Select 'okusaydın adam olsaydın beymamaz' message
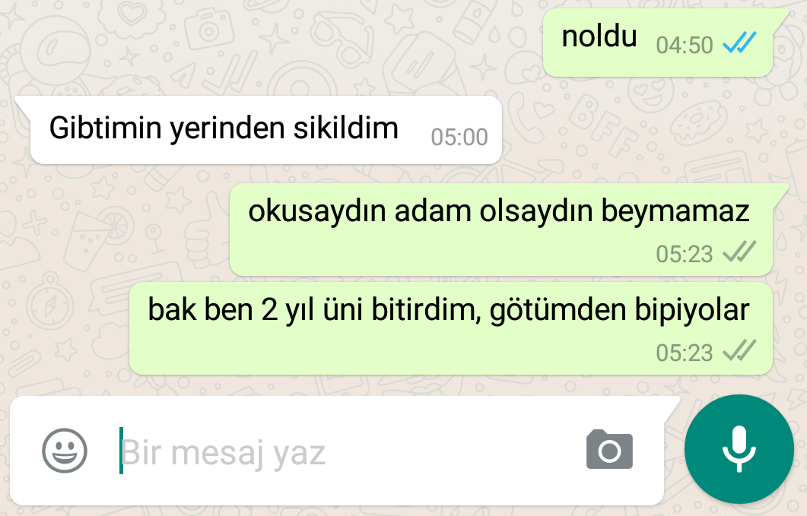Screen dimensions: 807x516 pos(502,230)
